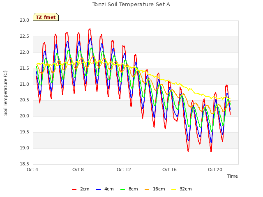Viewport: 263px width, 197px height.
Task: Click the Oct 8 tick label
Action: 78,170
